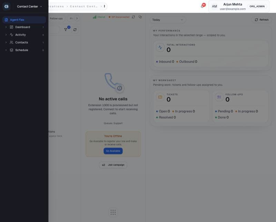Click the CS logo icon
Screen dimensions: 276x222
(x=6, y=7)
